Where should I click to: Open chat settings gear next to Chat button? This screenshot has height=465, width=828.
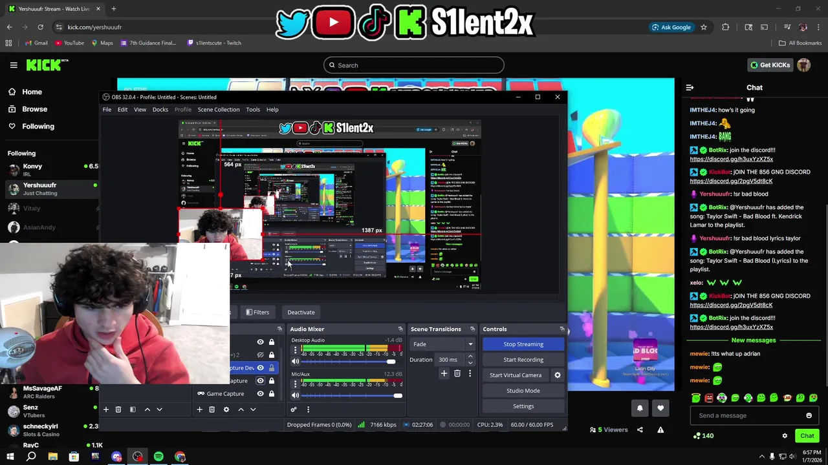[785, 436]
